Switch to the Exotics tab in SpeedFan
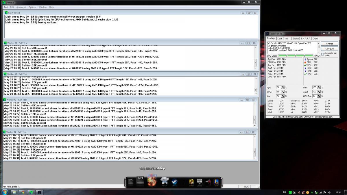Screen dimensions: 347x195 296,38
